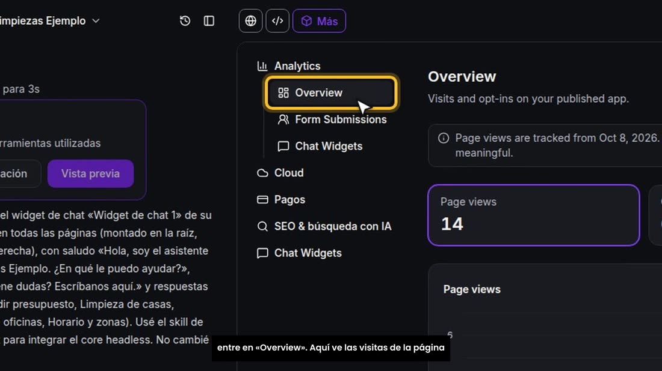Open the version history clock icon

(185, 20)
